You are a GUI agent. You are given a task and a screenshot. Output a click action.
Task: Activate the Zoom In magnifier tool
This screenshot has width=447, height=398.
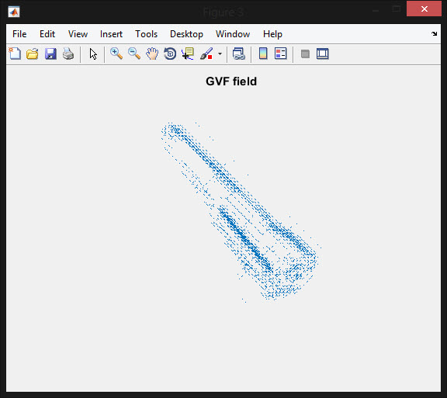pos(116,54)
